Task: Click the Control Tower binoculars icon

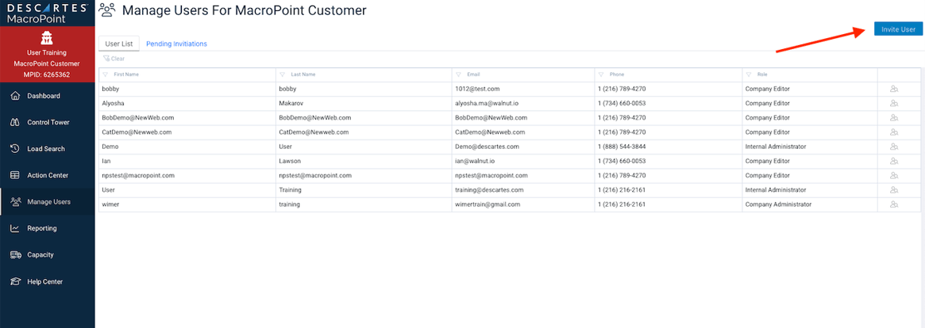Action: click(x=15, y=123)
